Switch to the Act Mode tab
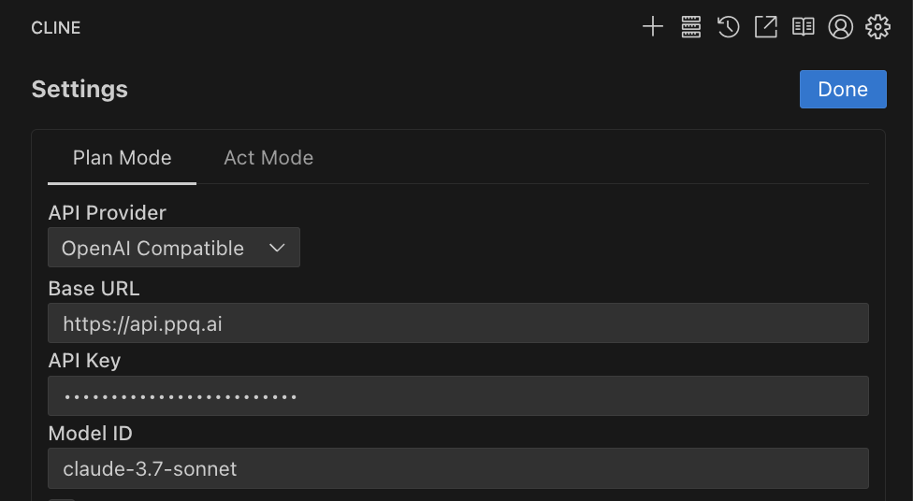Viewport: 913px width, 501px height. [x=268, y=158]
